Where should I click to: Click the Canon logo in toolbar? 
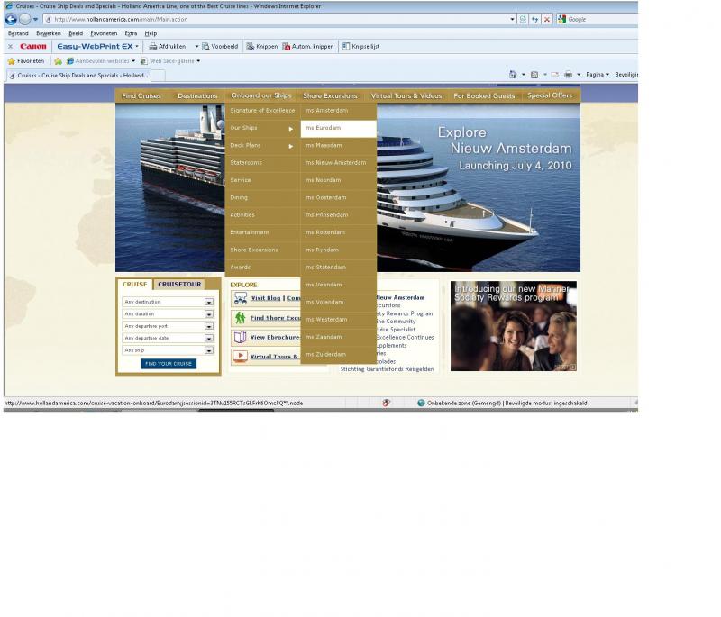33,47
